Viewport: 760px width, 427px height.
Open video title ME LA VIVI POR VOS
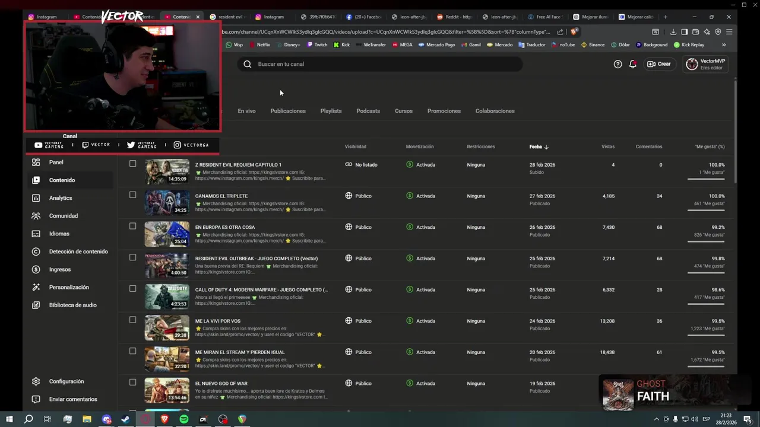(x=218, y=321)
